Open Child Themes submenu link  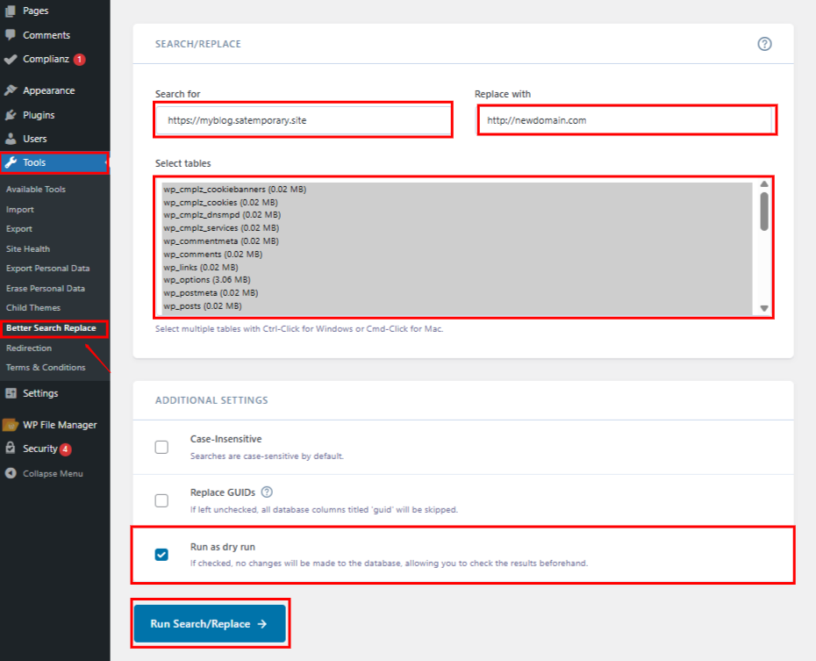click(33, 308)
